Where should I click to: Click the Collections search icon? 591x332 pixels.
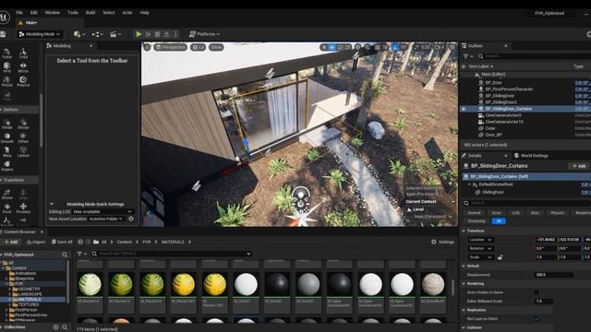65,327
